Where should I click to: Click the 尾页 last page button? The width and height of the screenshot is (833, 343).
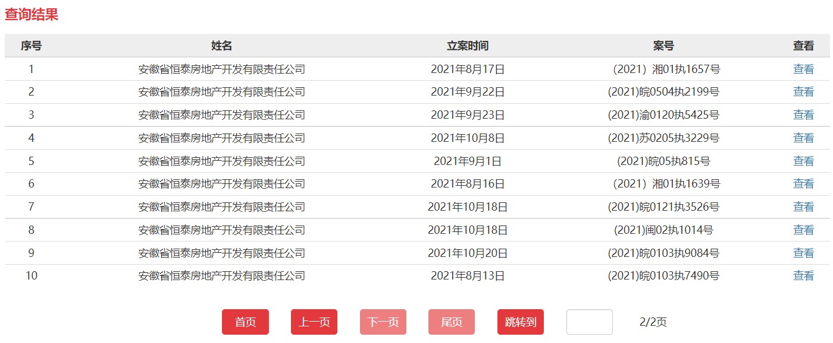click(452, 322)
